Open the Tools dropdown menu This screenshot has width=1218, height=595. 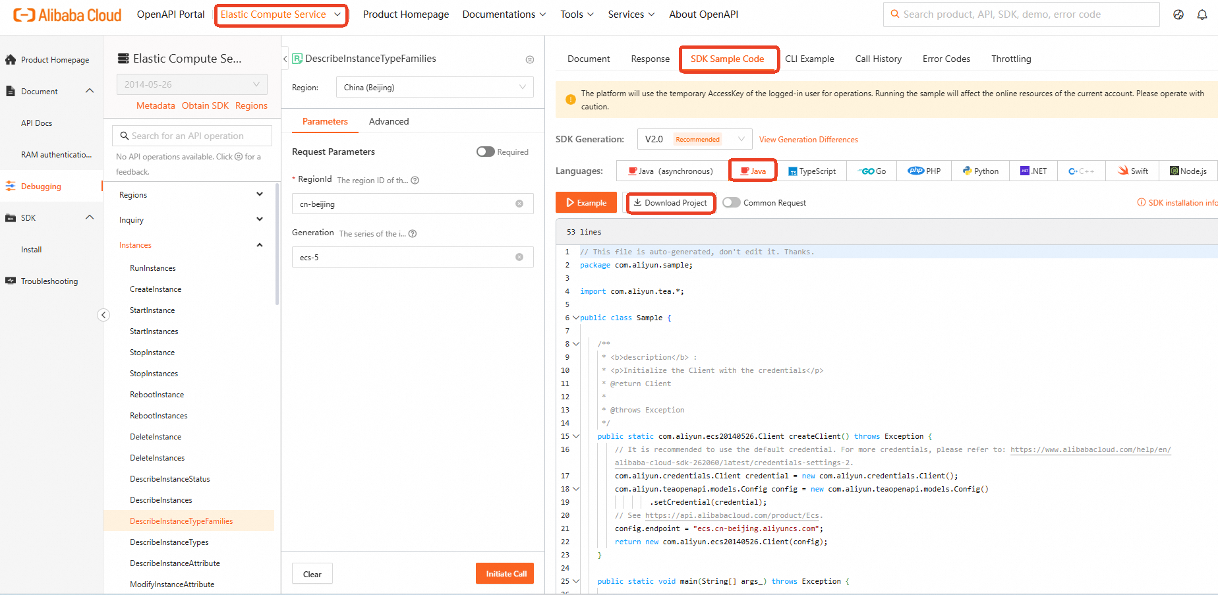tap(577, 14)
